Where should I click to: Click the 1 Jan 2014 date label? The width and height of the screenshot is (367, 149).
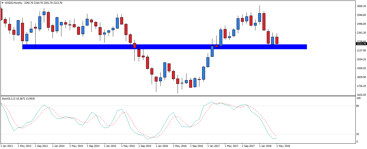tap(58, 146)
